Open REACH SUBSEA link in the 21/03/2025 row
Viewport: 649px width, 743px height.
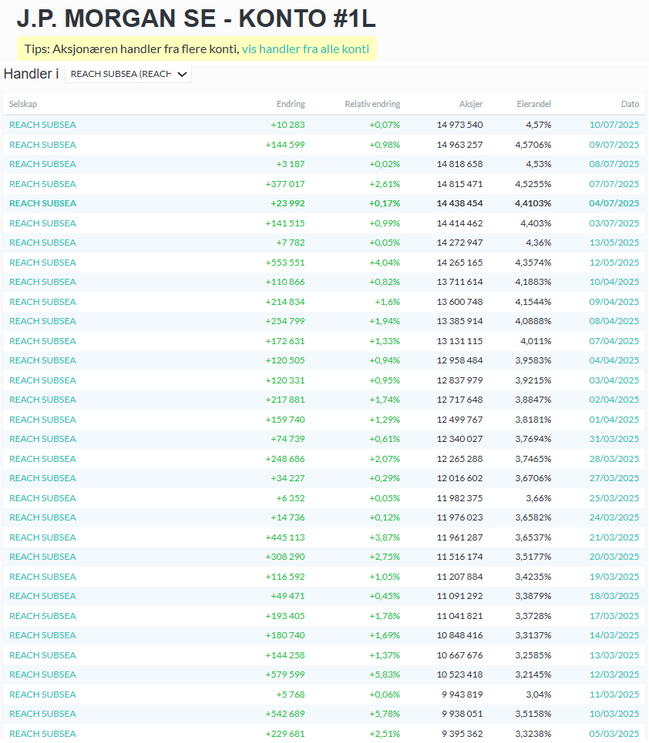point(42,538)
